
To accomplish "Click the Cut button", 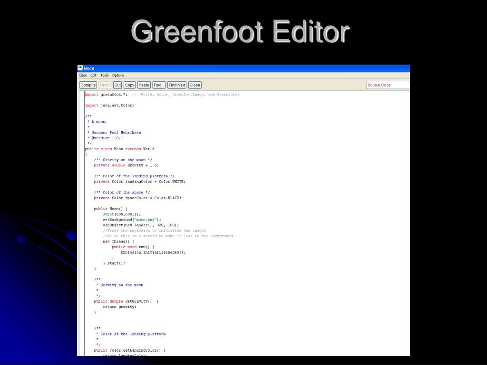I will pyautogui.click(x=117, y=85).
